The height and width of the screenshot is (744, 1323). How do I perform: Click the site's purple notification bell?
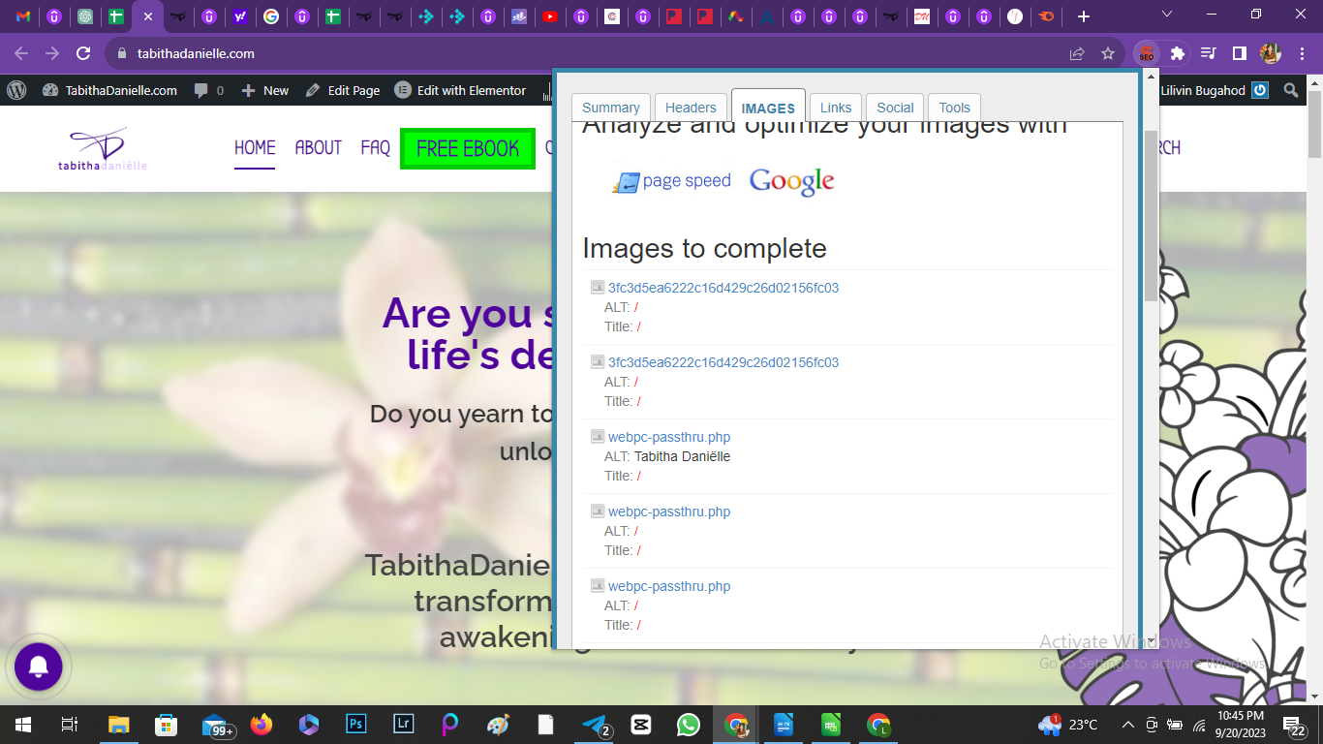tap(39, 666)
